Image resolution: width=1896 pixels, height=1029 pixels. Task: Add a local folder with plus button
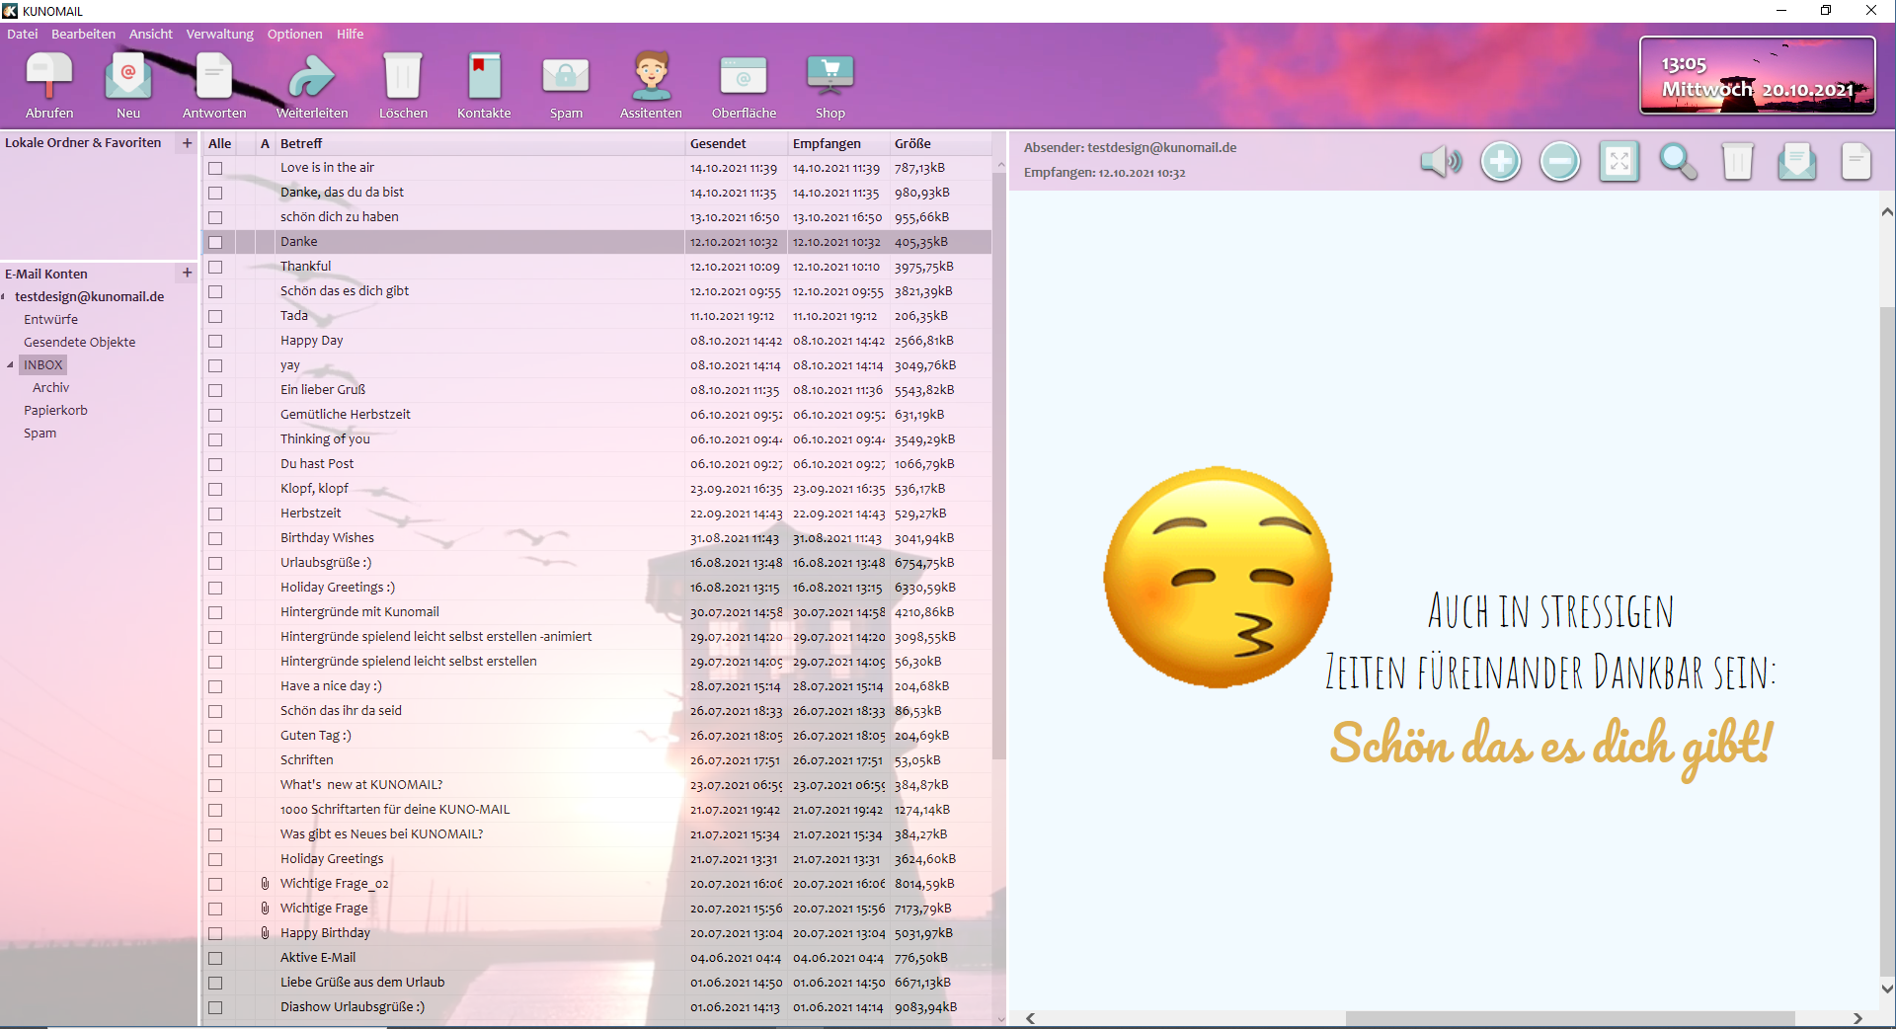tap(187, 143)
